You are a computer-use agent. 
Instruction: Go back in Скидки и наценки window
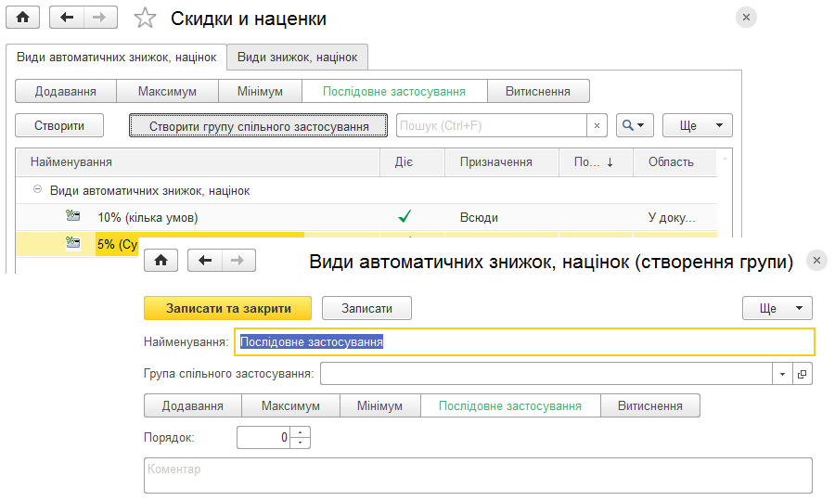click(x=67, y=17)
